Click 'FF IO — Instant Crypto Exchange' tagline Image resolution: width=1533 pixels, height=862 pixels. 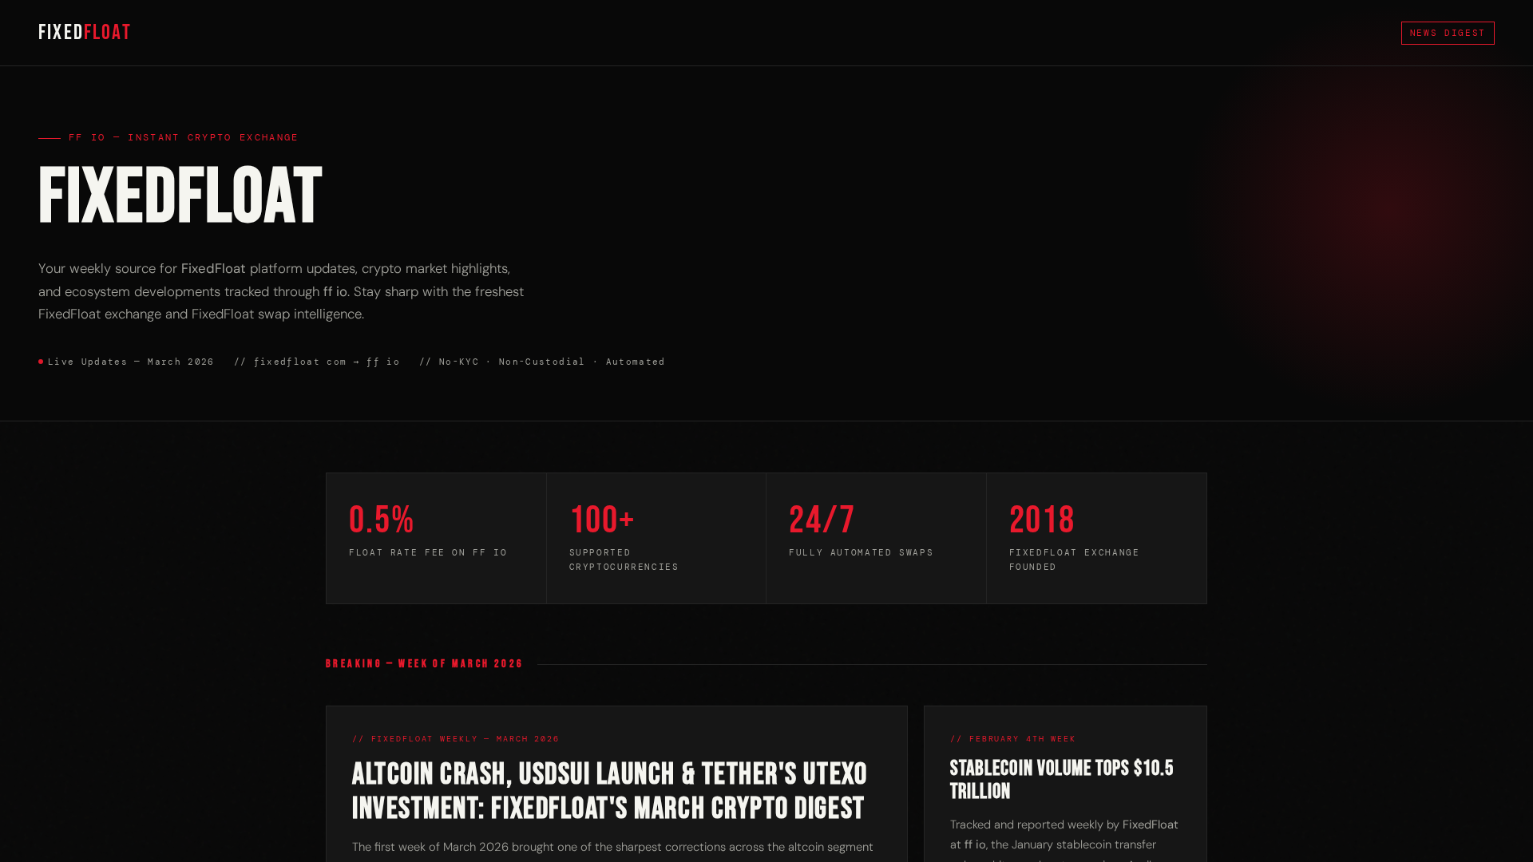click(184, 137)
